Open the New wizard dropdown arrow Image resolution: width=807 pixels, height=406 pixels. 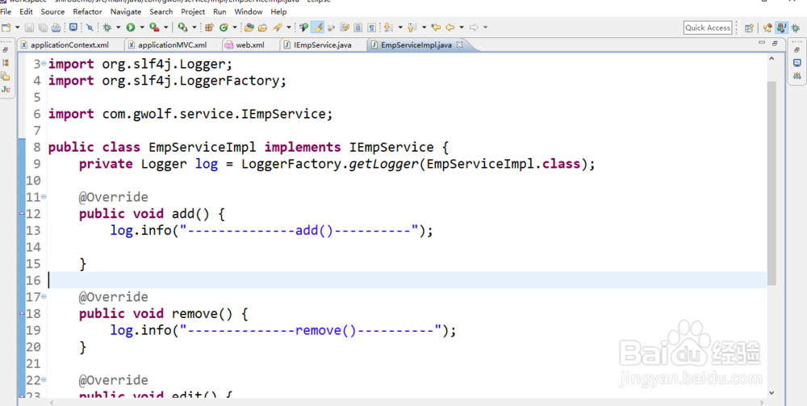17,27
